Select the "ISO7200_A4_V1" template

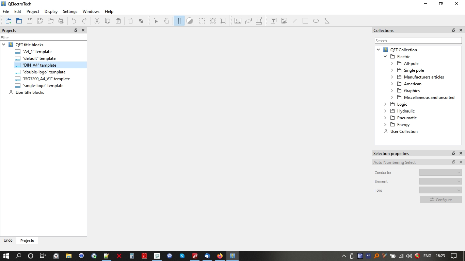(x=46, y=79)
